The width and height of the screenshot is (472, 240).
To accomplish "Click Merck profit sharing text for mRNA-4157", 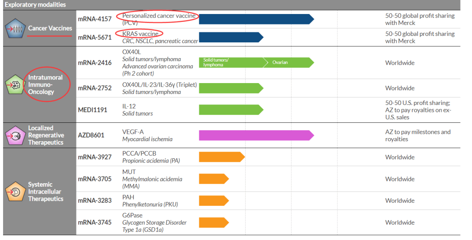I will [420, 19].
